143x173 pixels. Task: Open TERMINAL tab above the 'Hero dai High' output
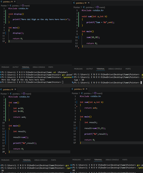click(26, 67)
